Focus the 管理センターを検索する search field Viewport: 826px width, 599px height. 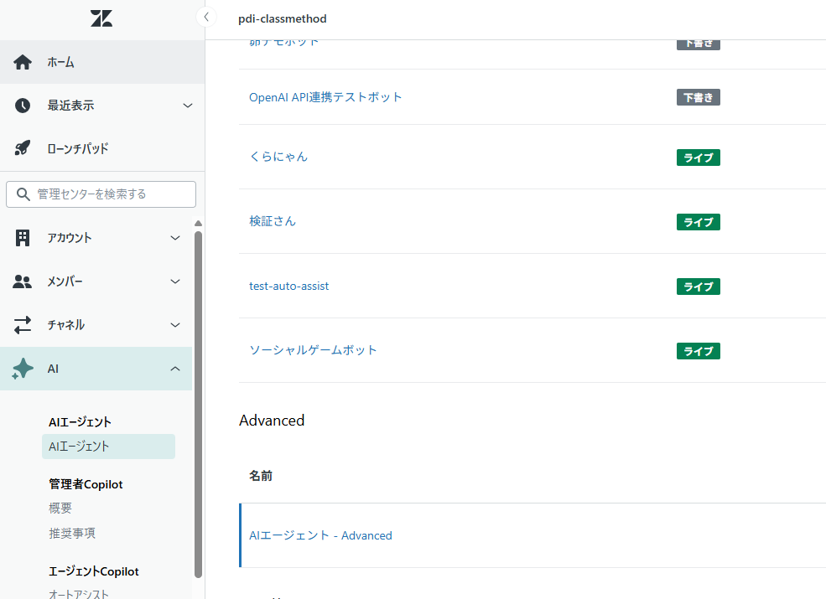[x=109, y=194]
